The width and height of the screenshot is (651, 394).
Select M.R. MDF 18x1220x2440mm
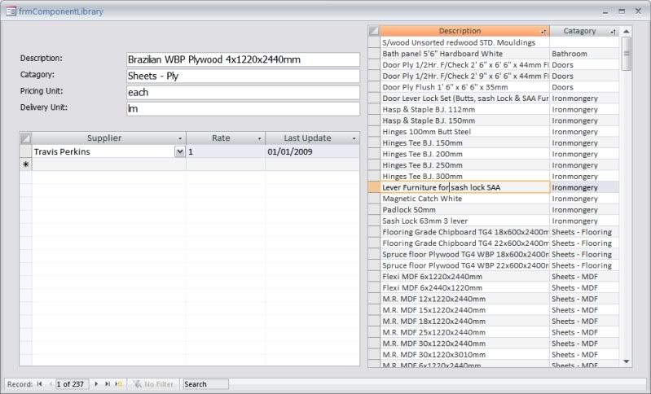464,322
